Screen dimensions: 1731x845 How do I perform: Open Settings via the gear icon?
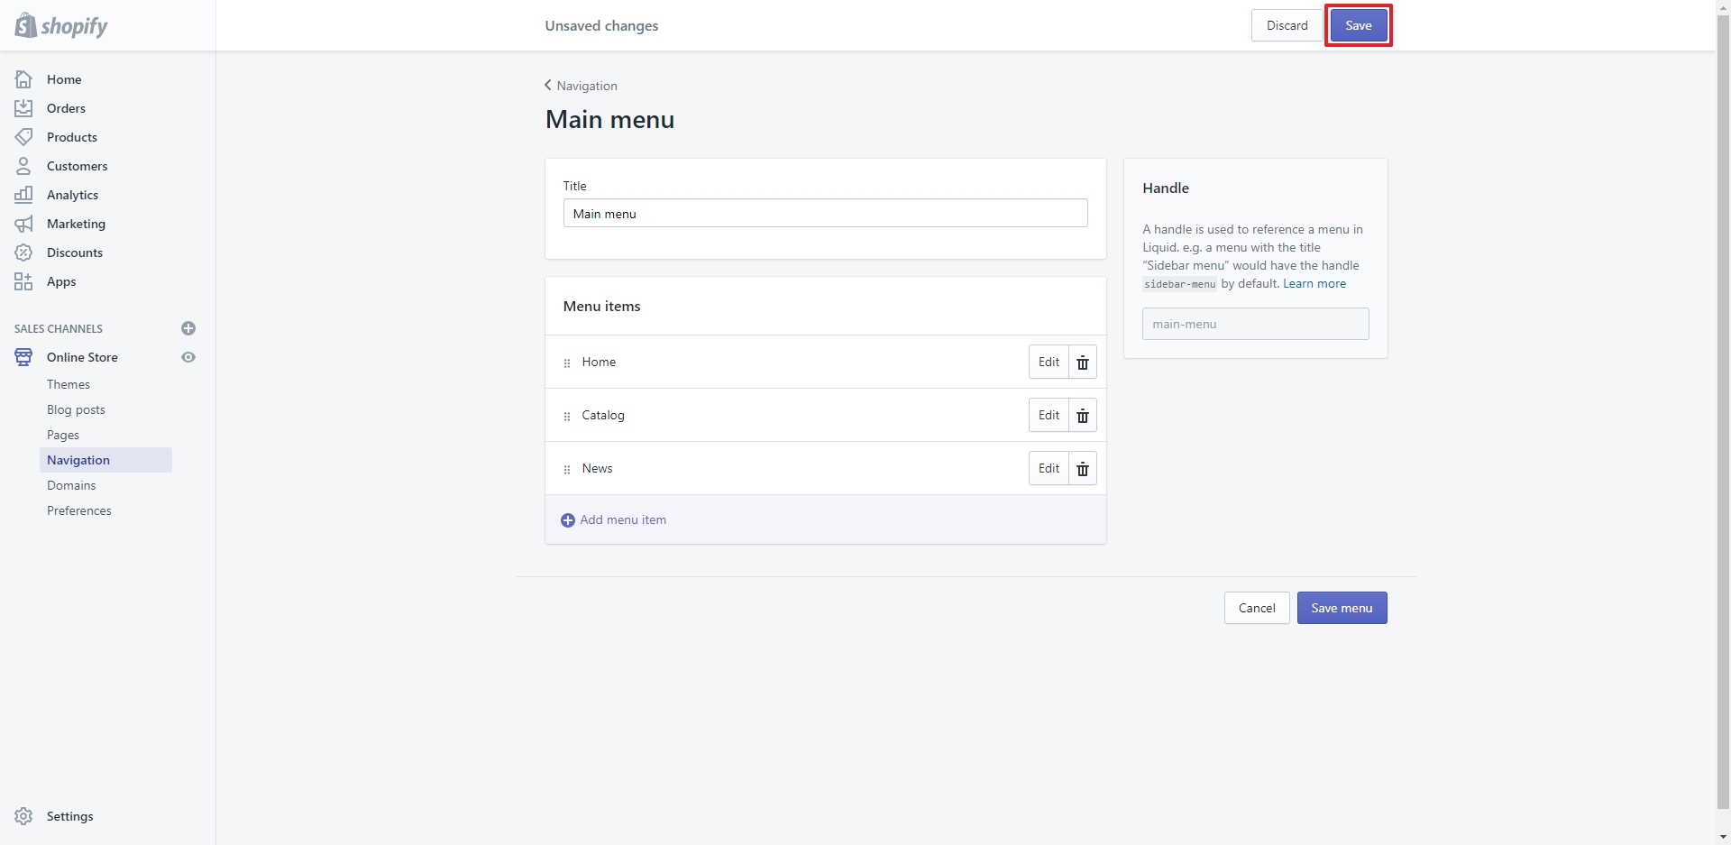23,816
